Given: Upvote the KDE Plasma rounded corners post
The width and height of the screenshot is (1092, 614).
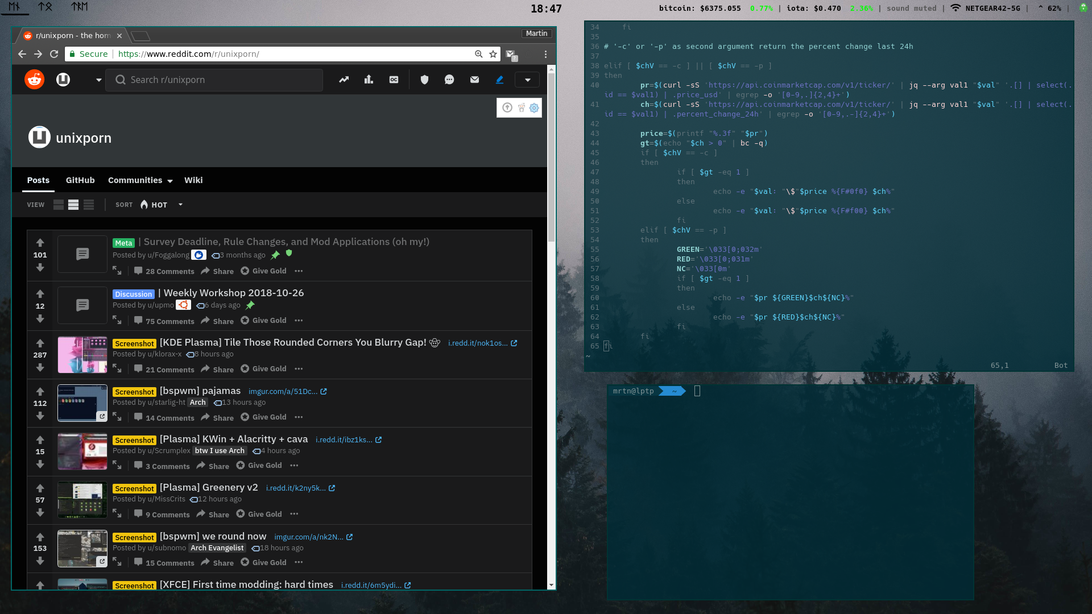Looking at the screenshot, I should [x=40, y=343].
